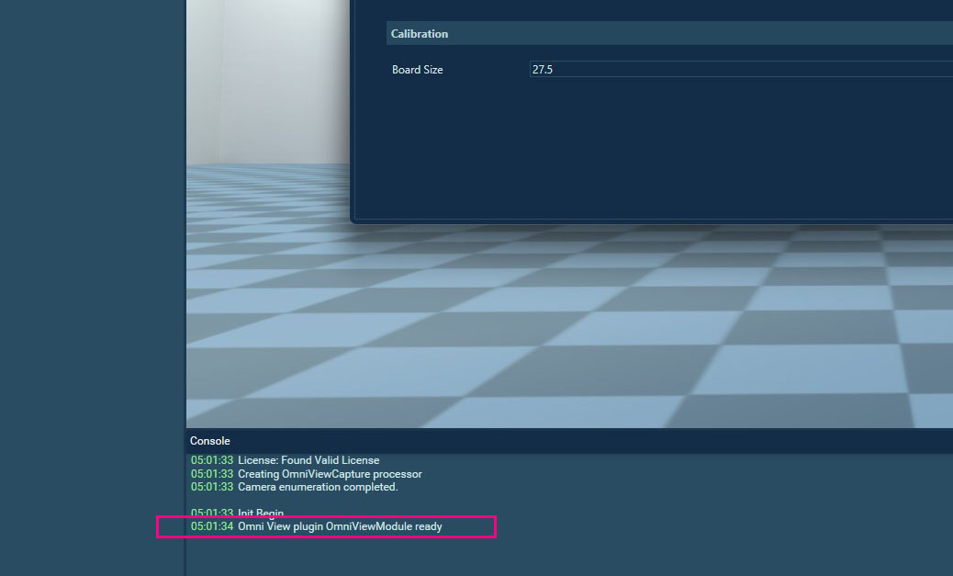
Task: Click the 'OmniViewModule ready' log message
Action: pos(340,527)
